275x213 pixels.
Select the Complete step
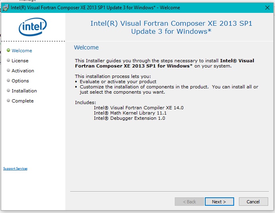(x=22, y=101)
